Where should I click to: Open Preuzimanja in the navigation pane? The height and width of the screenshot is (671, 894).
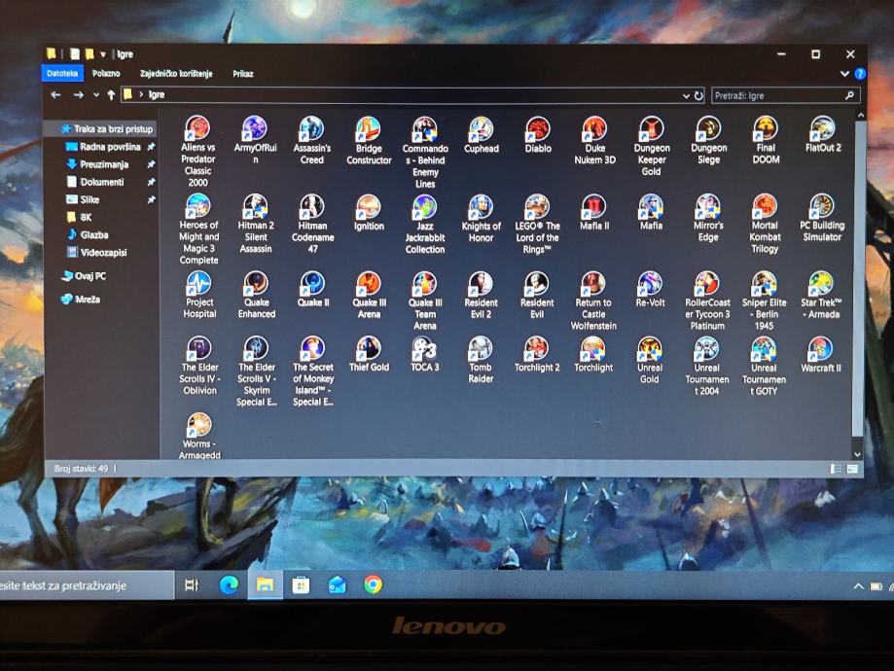coord(104,164)
